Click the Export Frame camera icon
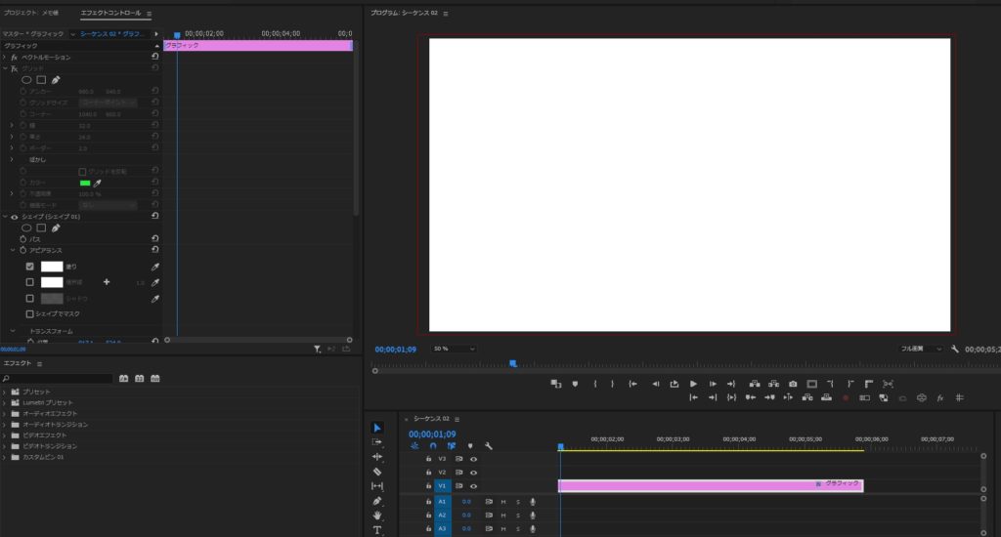1001x537 pixels. click(793, 384)
